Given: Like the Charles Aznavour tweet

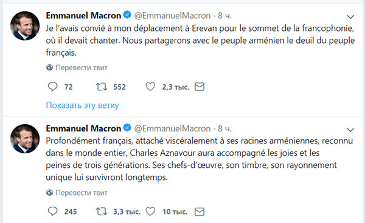Looking at the screenshot, I should [x=150, y=211].
